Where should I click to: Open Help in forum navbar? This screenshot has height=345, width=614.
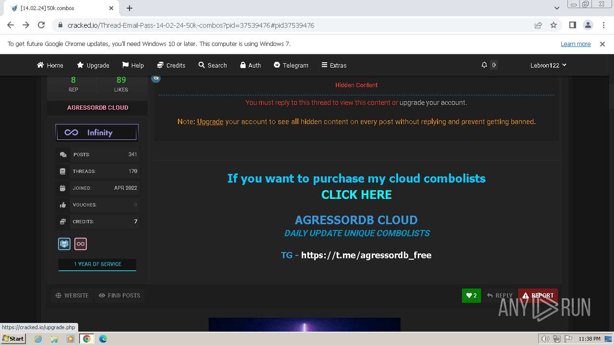click(x=133, y=65)
